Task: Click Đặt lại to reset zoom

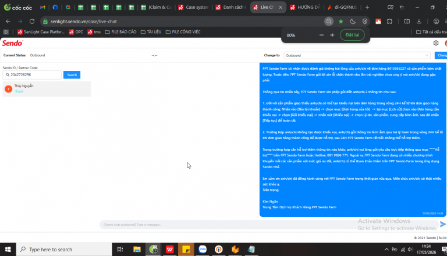Action: [352, 35]
